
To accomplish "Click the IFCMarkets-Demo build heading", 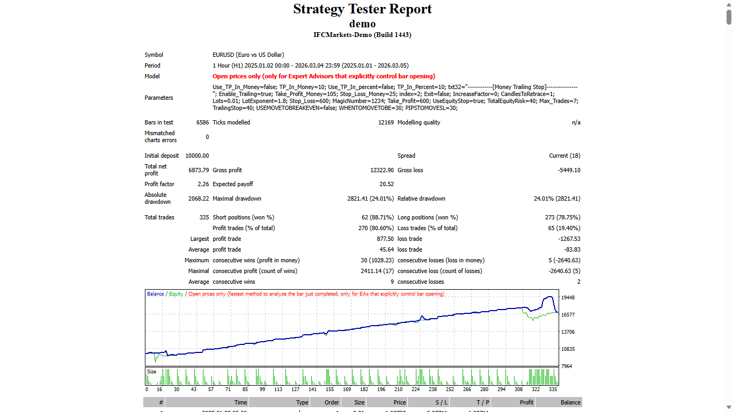I will point(362,34).
